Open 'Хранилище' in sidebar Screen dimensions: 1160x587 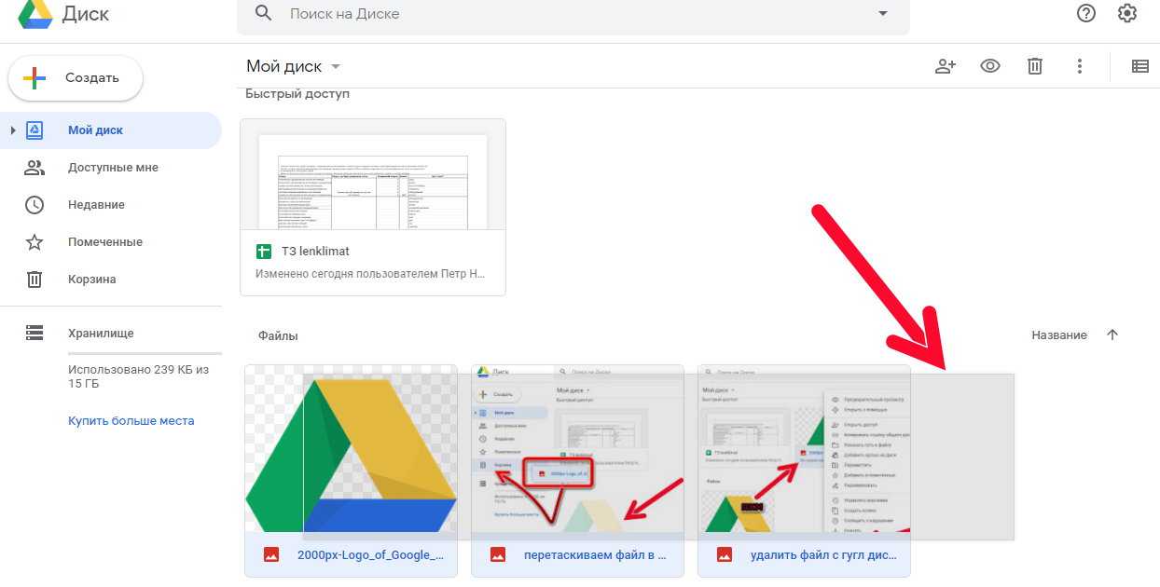tap(101, 333)
